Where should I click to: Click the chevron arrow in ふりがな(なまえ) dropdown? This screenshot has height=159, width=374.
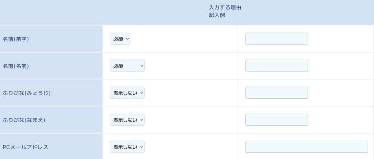point(141,120)
